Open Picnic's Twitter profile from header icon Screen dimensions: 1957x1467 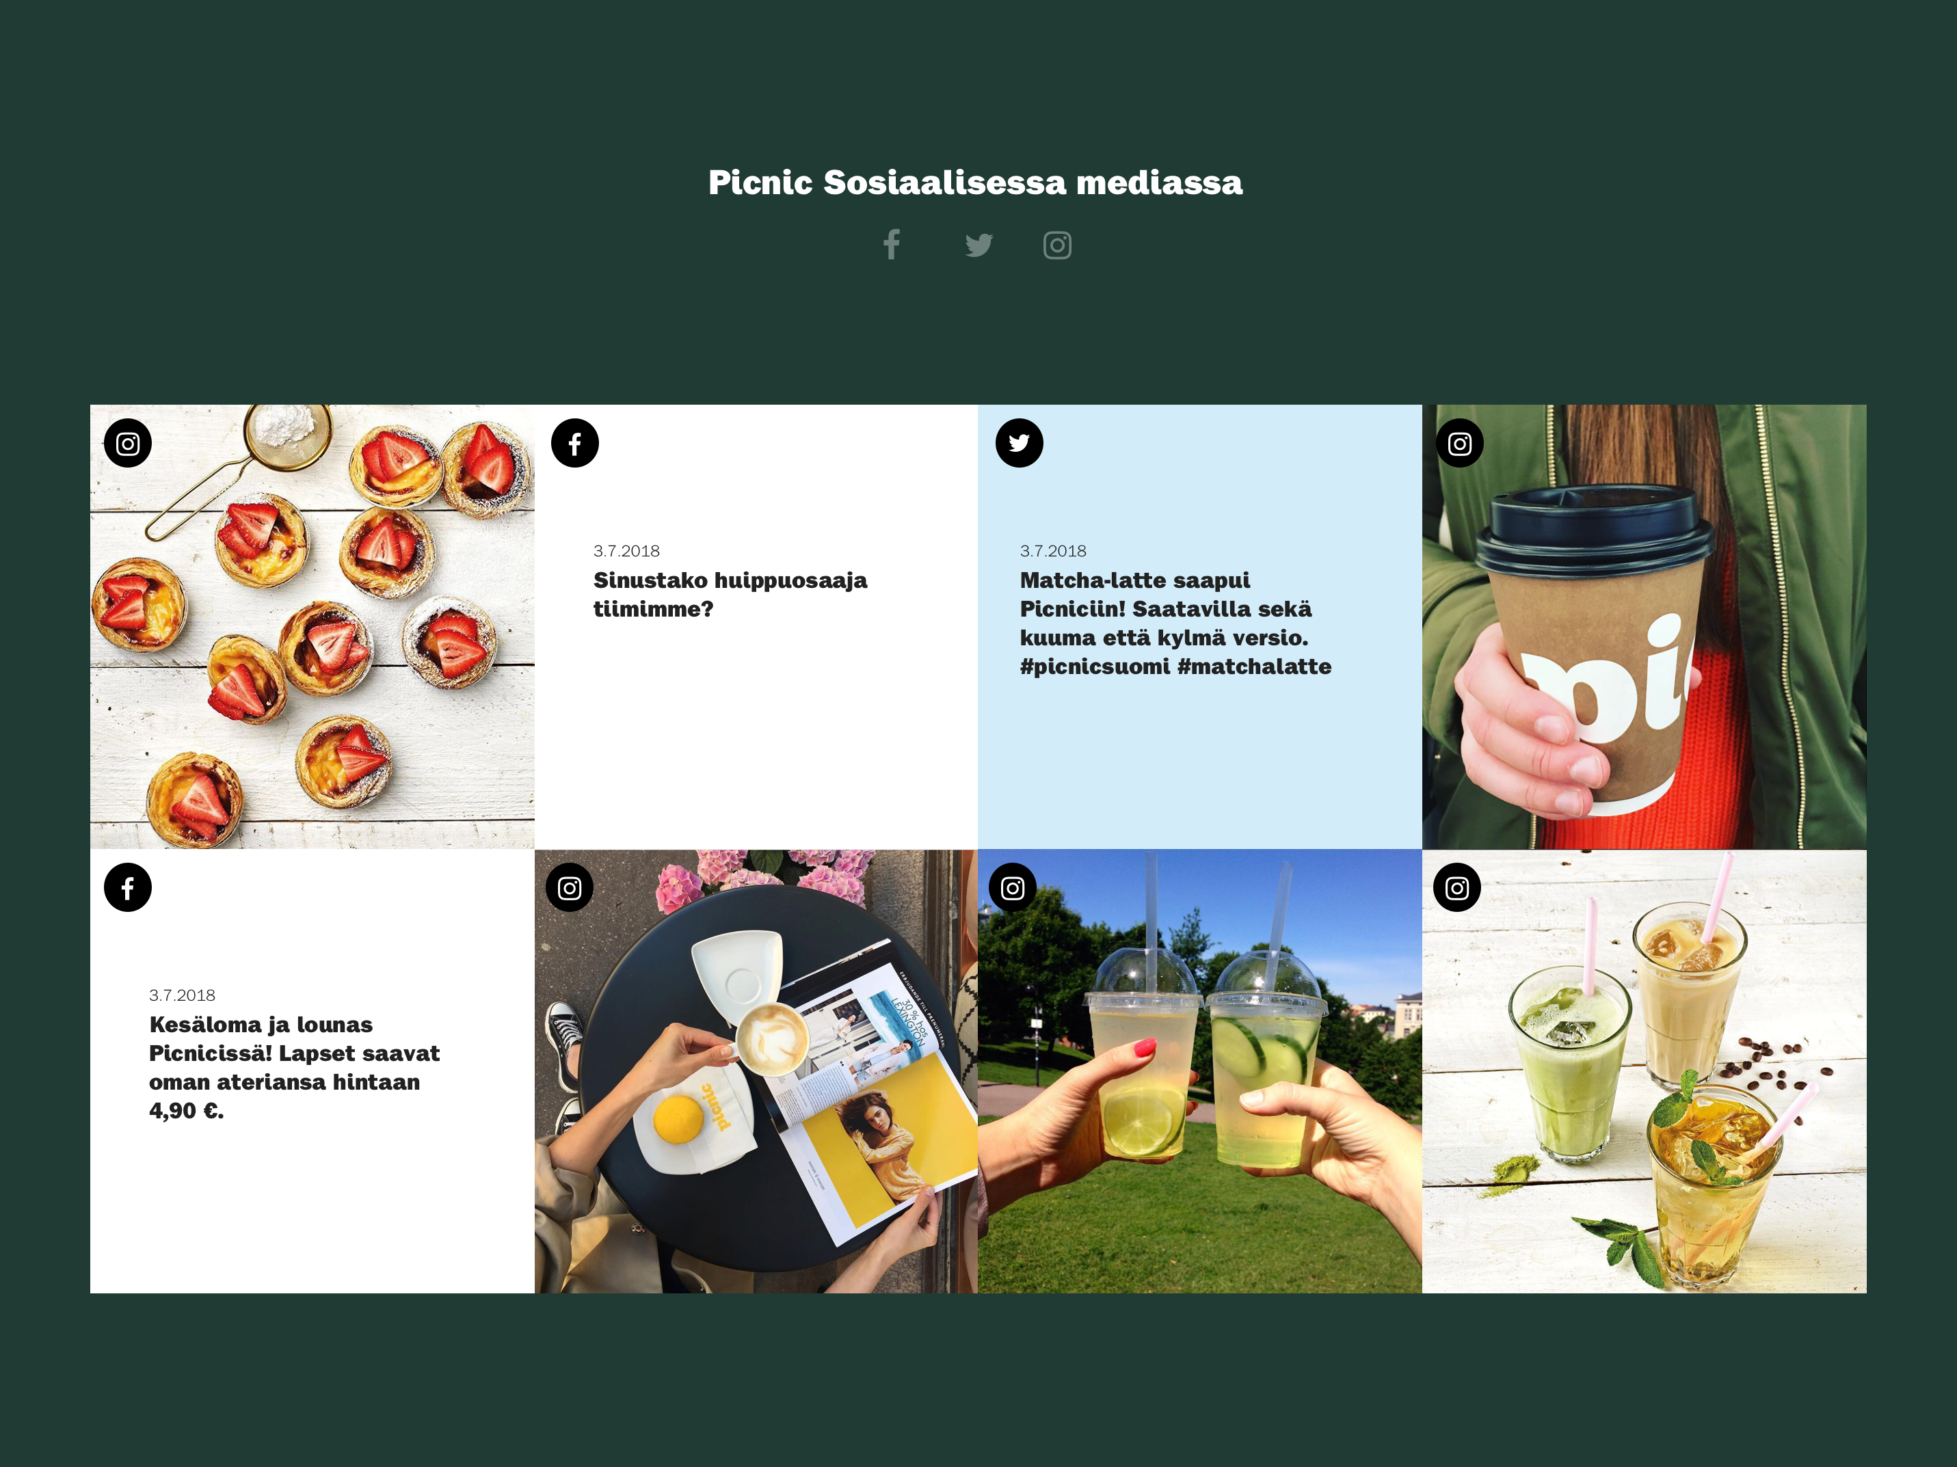click(x=978, y=245)
